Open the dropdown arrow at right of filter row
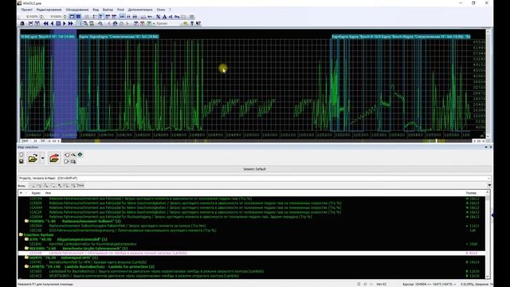 tap(489, 186)
